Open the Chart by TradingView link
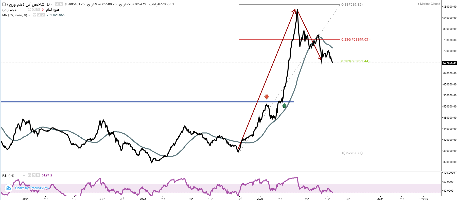 tap(32, 188)
